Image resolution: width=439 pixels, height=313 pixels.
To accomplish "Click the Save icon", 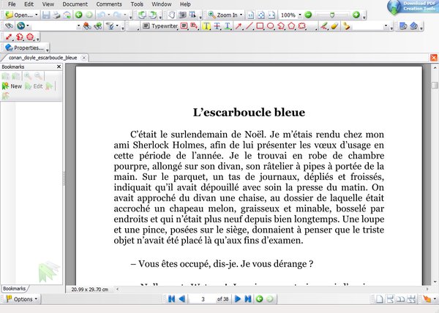I will point(45,15).
